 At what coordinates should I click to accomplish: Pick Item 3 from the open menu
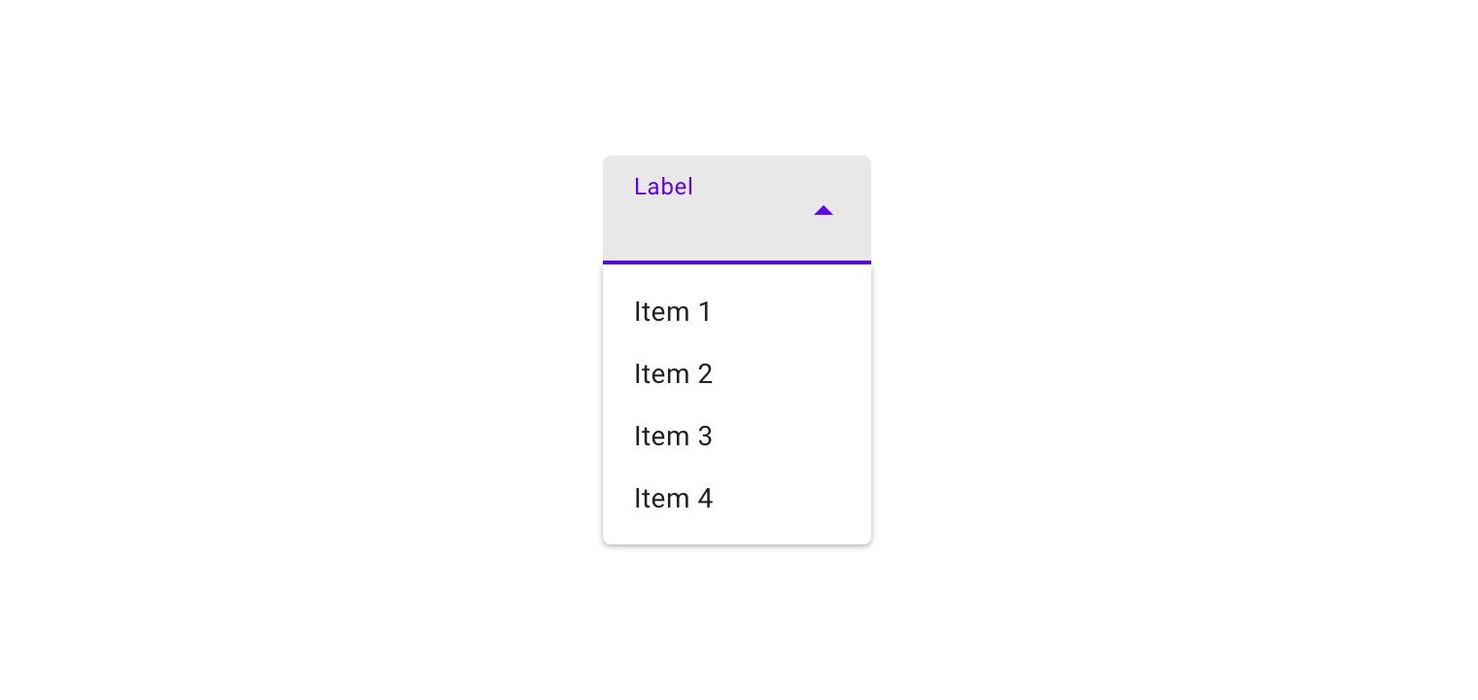coord(673,437)
